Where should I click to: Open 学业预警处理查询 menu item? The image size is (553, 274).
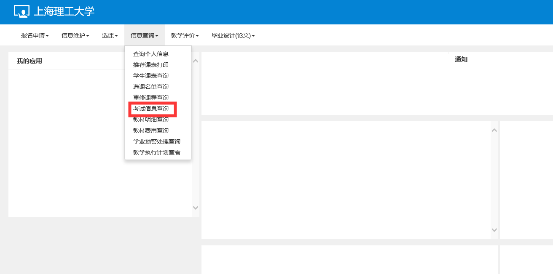pyautogui.click(x=156, y=141)
